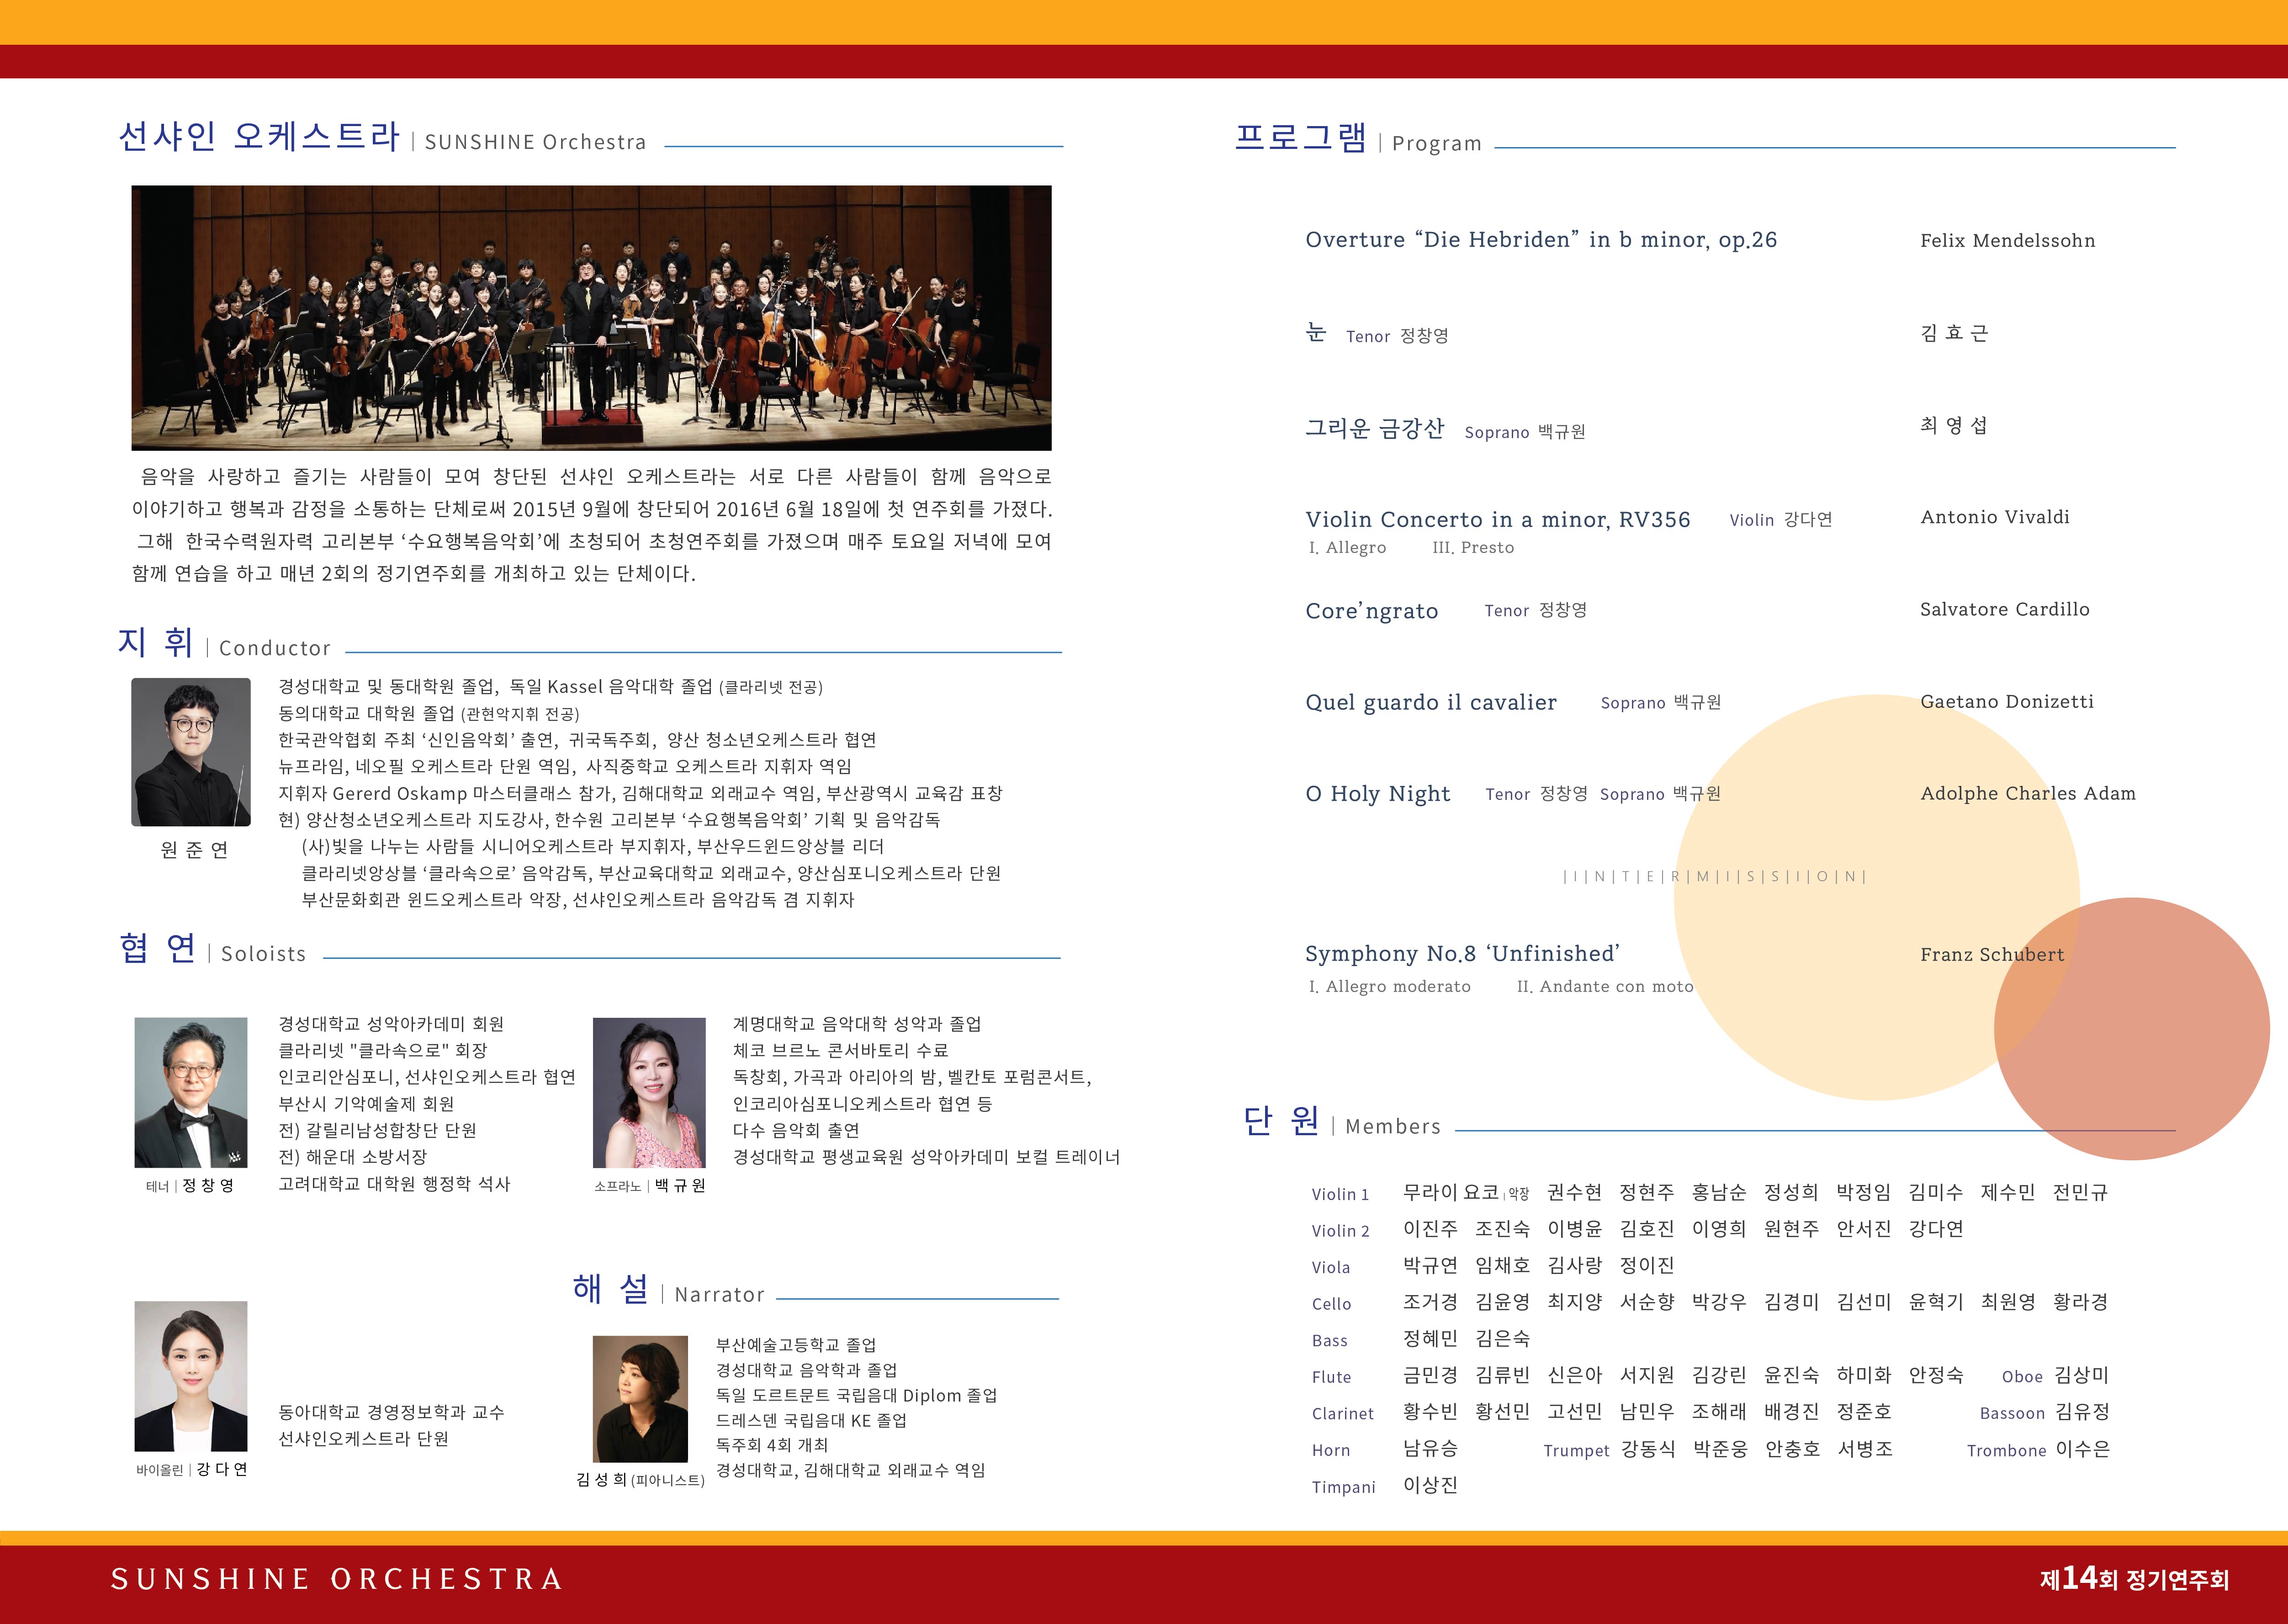The width and height of the screenshot is (2288, 1624).
Task: Click narrator 김성희's portrait photo
Action: [x=640, y=1398]
